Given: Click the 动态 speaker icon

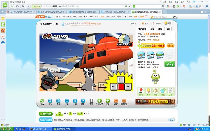Looking at the screenshot, I should coord(156,90).
